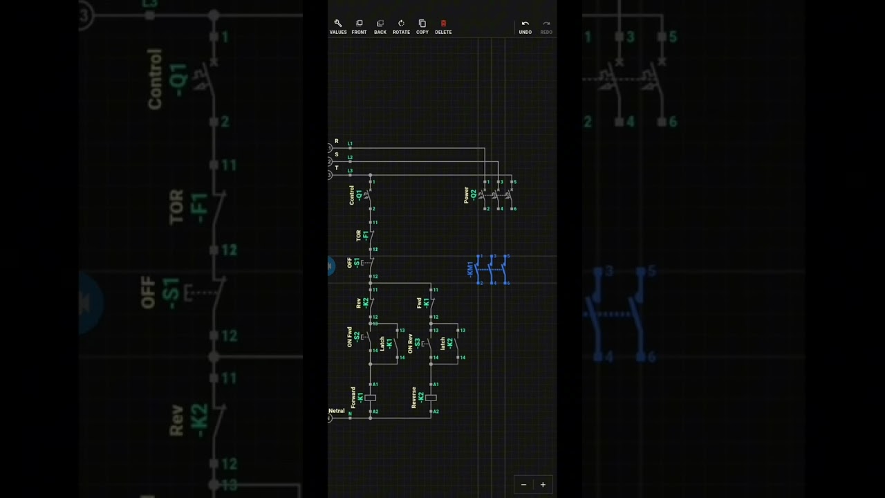Select the highlighted -KM1 contactor symbol
This screenshot has width=885, height=498.
point(492,269)
